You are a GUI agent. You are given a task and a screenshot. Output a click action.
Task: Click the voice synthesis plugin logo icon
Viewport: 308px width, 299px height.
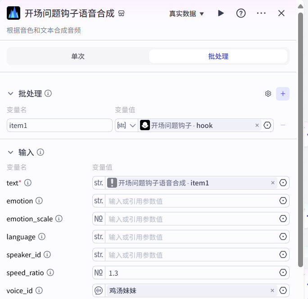coord(14,13)
